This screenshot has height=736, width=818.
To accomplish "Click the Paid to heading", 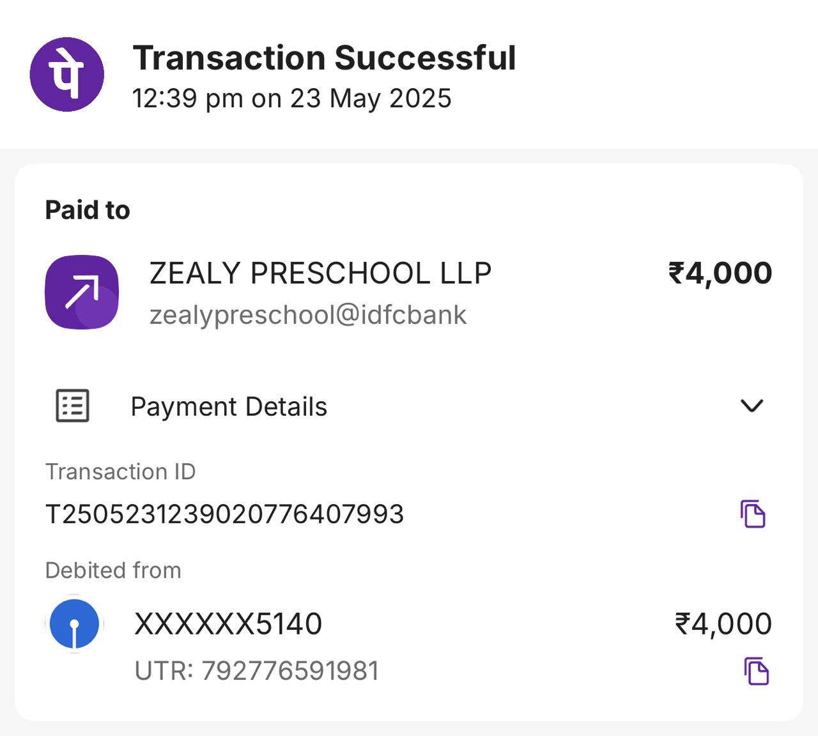I will click(88, 210).
